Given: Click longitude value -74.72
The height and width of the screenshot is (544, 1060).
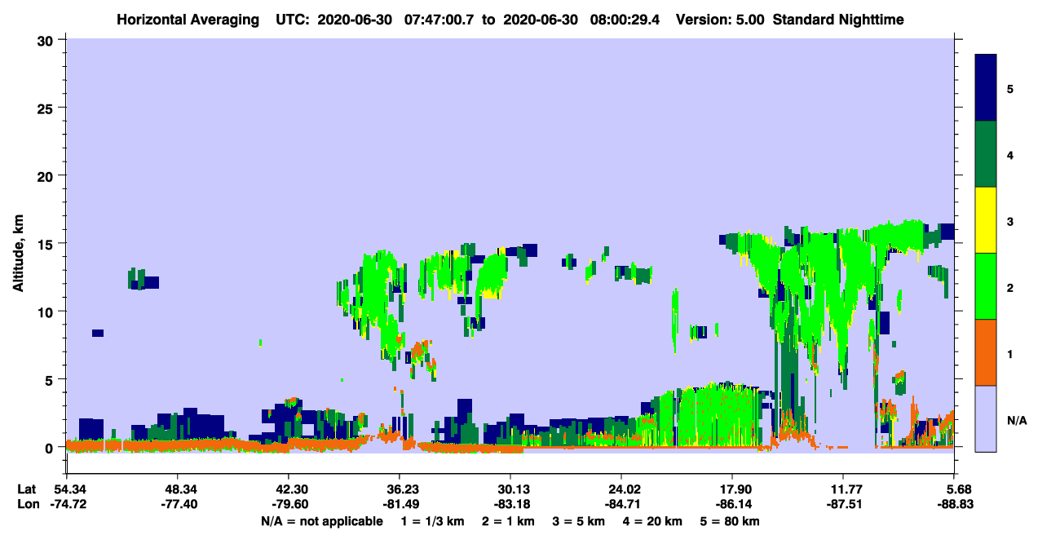Looking at the screenshot, I should tap(67, 505).
